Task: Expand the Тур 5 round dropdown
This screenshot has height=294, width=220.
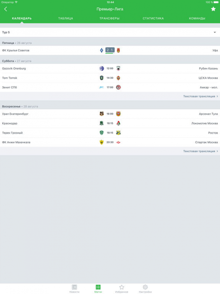Action: [x=215, y=32]
